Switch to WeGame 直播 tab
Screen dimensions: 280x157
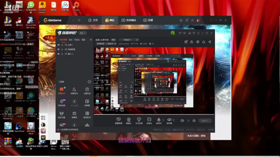[148, 20]
